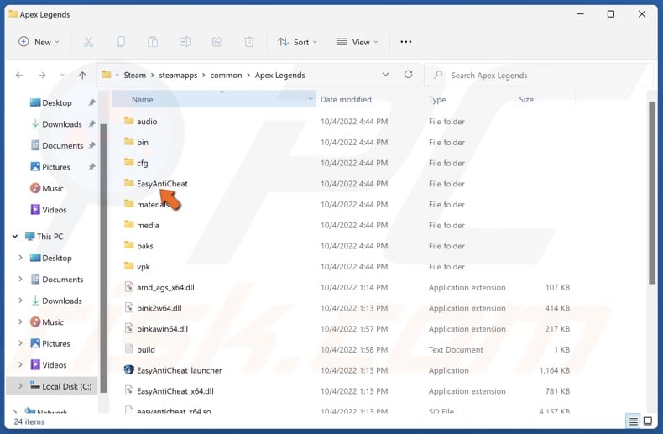Click steamapps in the breadcrumb path
663x434 pixels.
pyautogui.click(x=178, y=76)
